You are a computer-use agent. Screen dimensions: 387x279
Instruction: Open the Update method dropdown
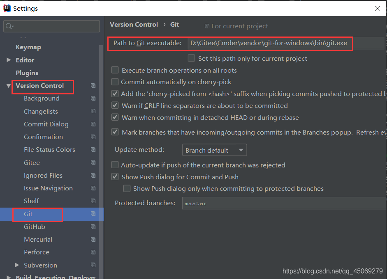pos(215,150)
